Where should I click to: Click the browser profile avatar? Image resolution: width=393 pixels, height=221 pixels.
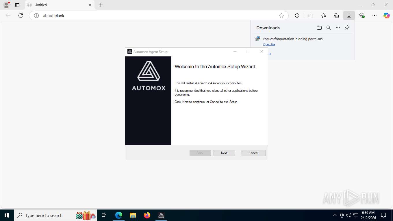(6, 5)
